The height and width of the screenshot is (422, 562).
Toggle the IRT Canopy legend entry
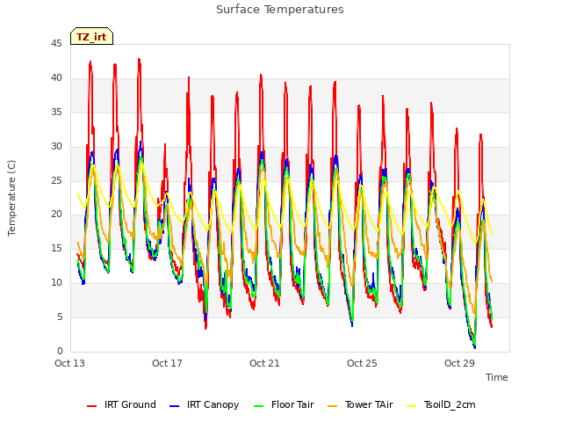coord(205,404)
